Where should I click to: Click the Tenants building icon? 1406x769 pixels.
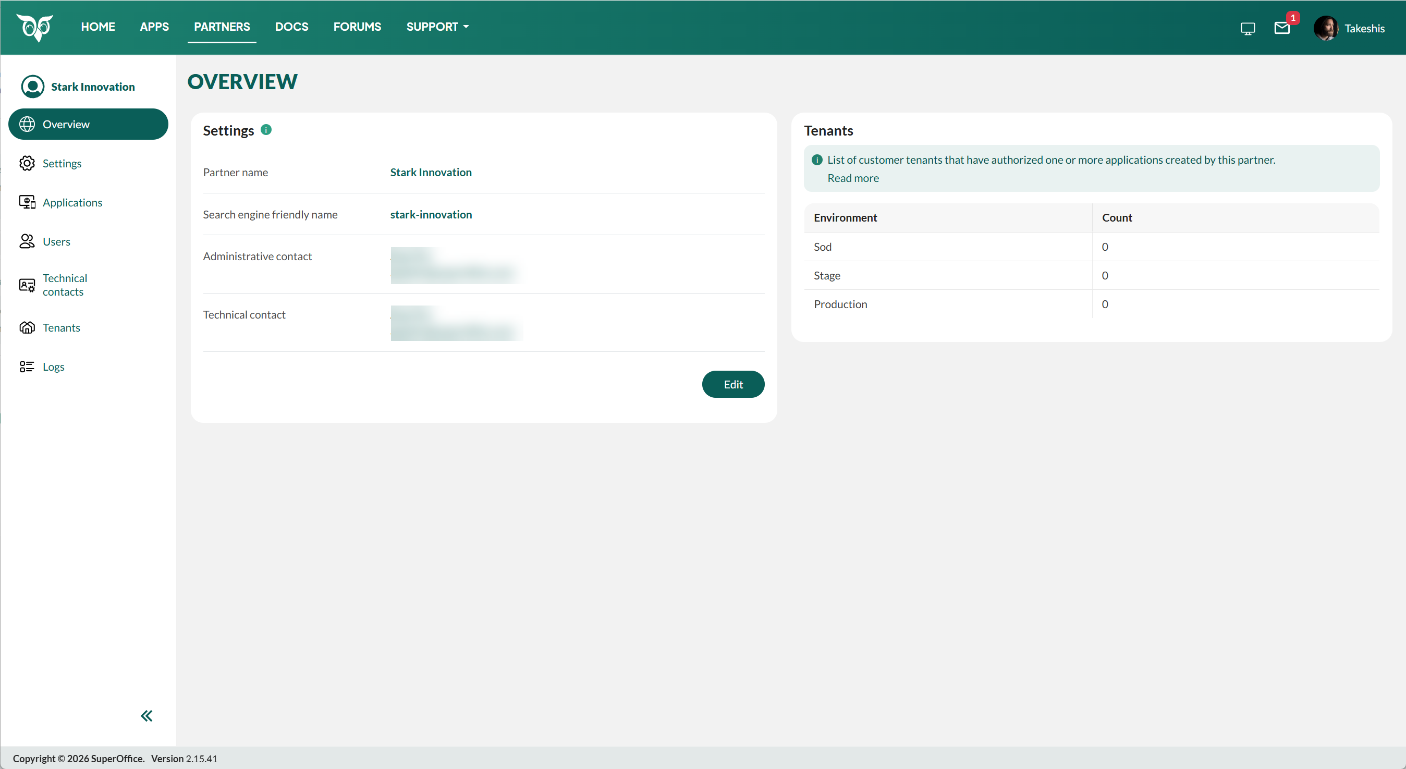click(27, 327)
